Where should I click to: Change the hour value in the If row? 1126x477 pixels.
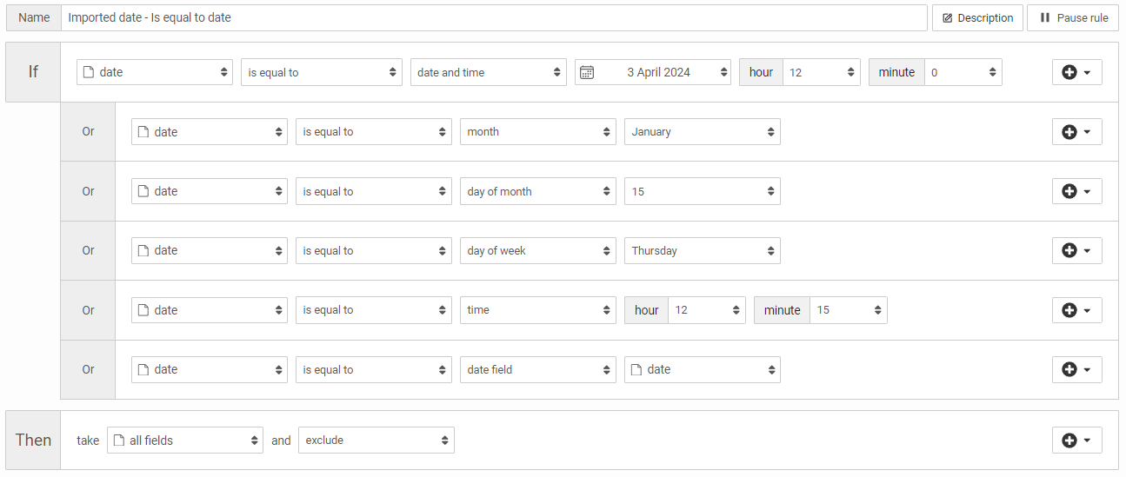[821, 72]
